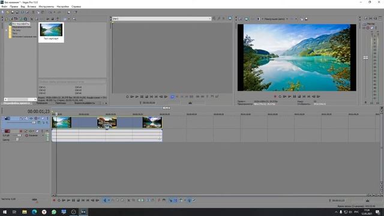Toggle Ignore Event Grouping
The height and width of the screenshot is (216, 384).
coord(194,200)
